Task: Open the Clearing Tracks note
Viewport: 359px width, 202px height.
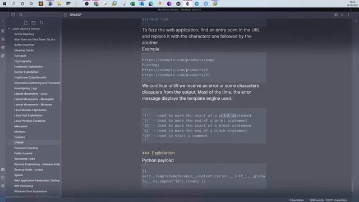Action: 24,50
